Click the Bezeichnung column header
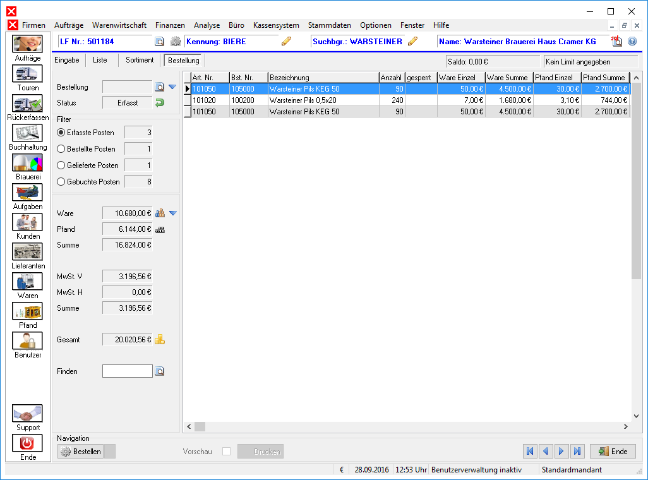This screenshot has width=648, height=480. click(323, 77)
